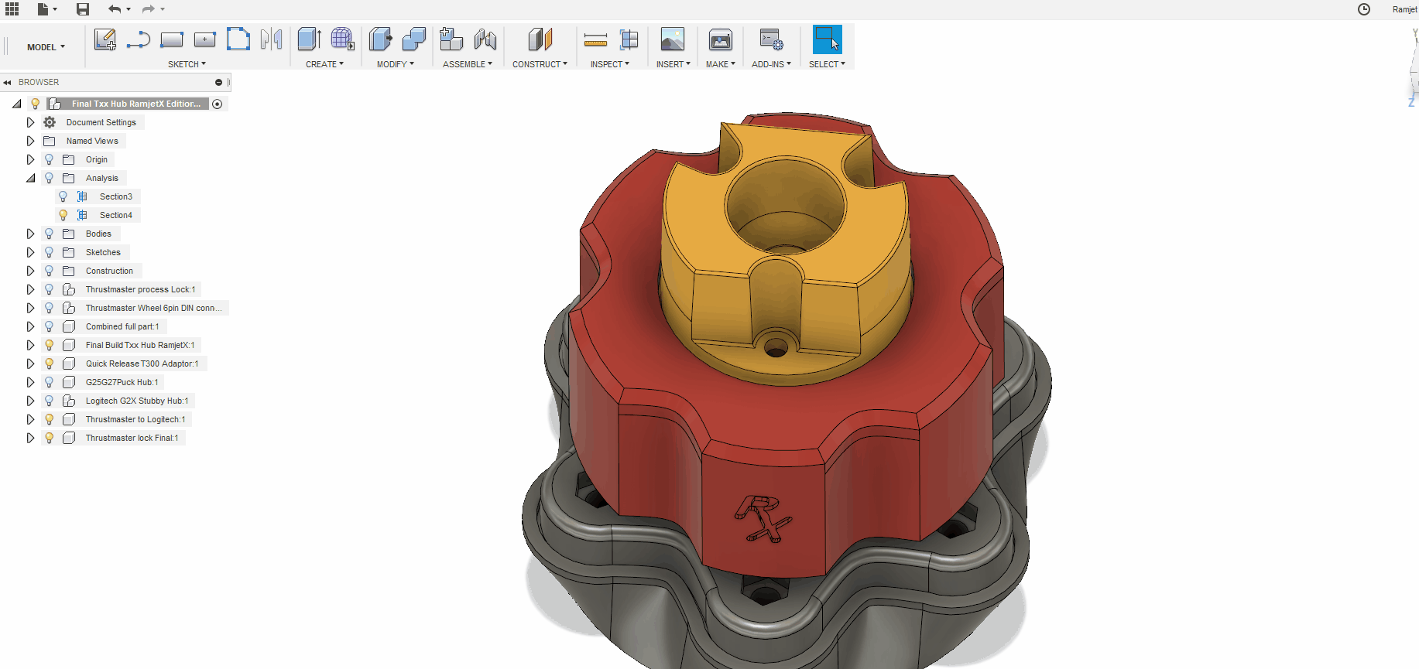Open the Measure tool

point(595,39)
